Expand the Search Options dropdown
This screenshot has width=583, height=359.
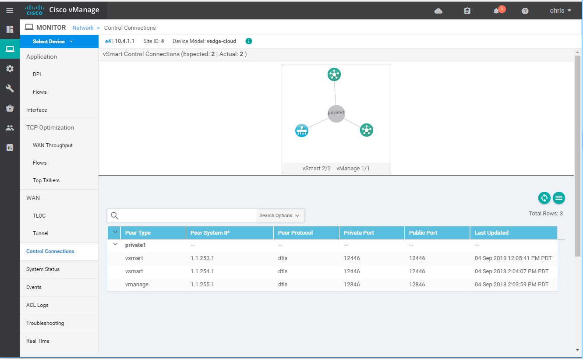click(280, 215)
